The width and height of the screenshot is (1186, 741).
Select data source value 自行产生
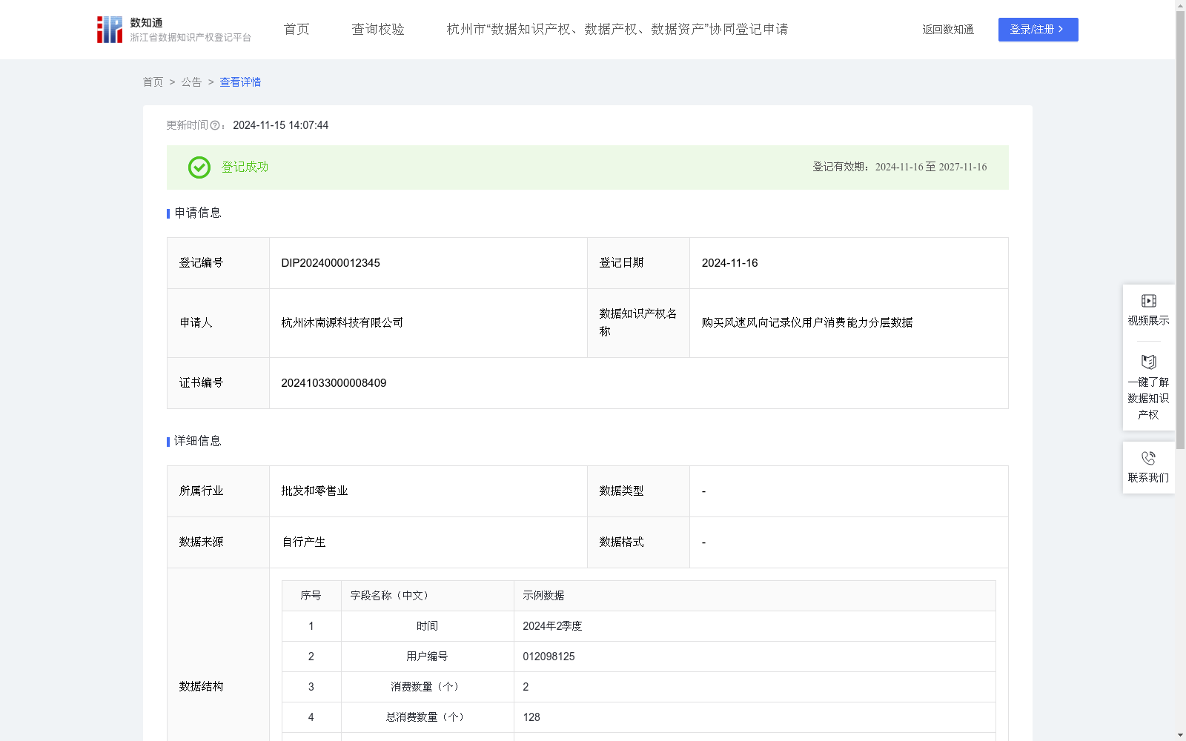[304, 542]
